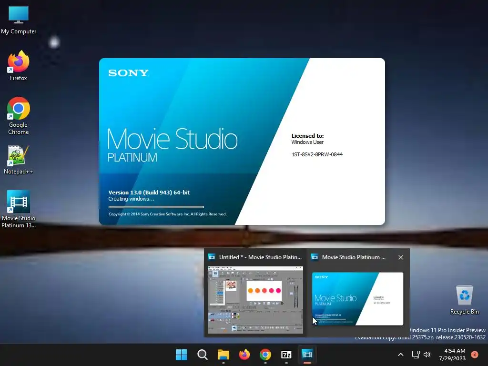Show hidden system tray icons
The image size is (488, 366).
tap(401, 355)
